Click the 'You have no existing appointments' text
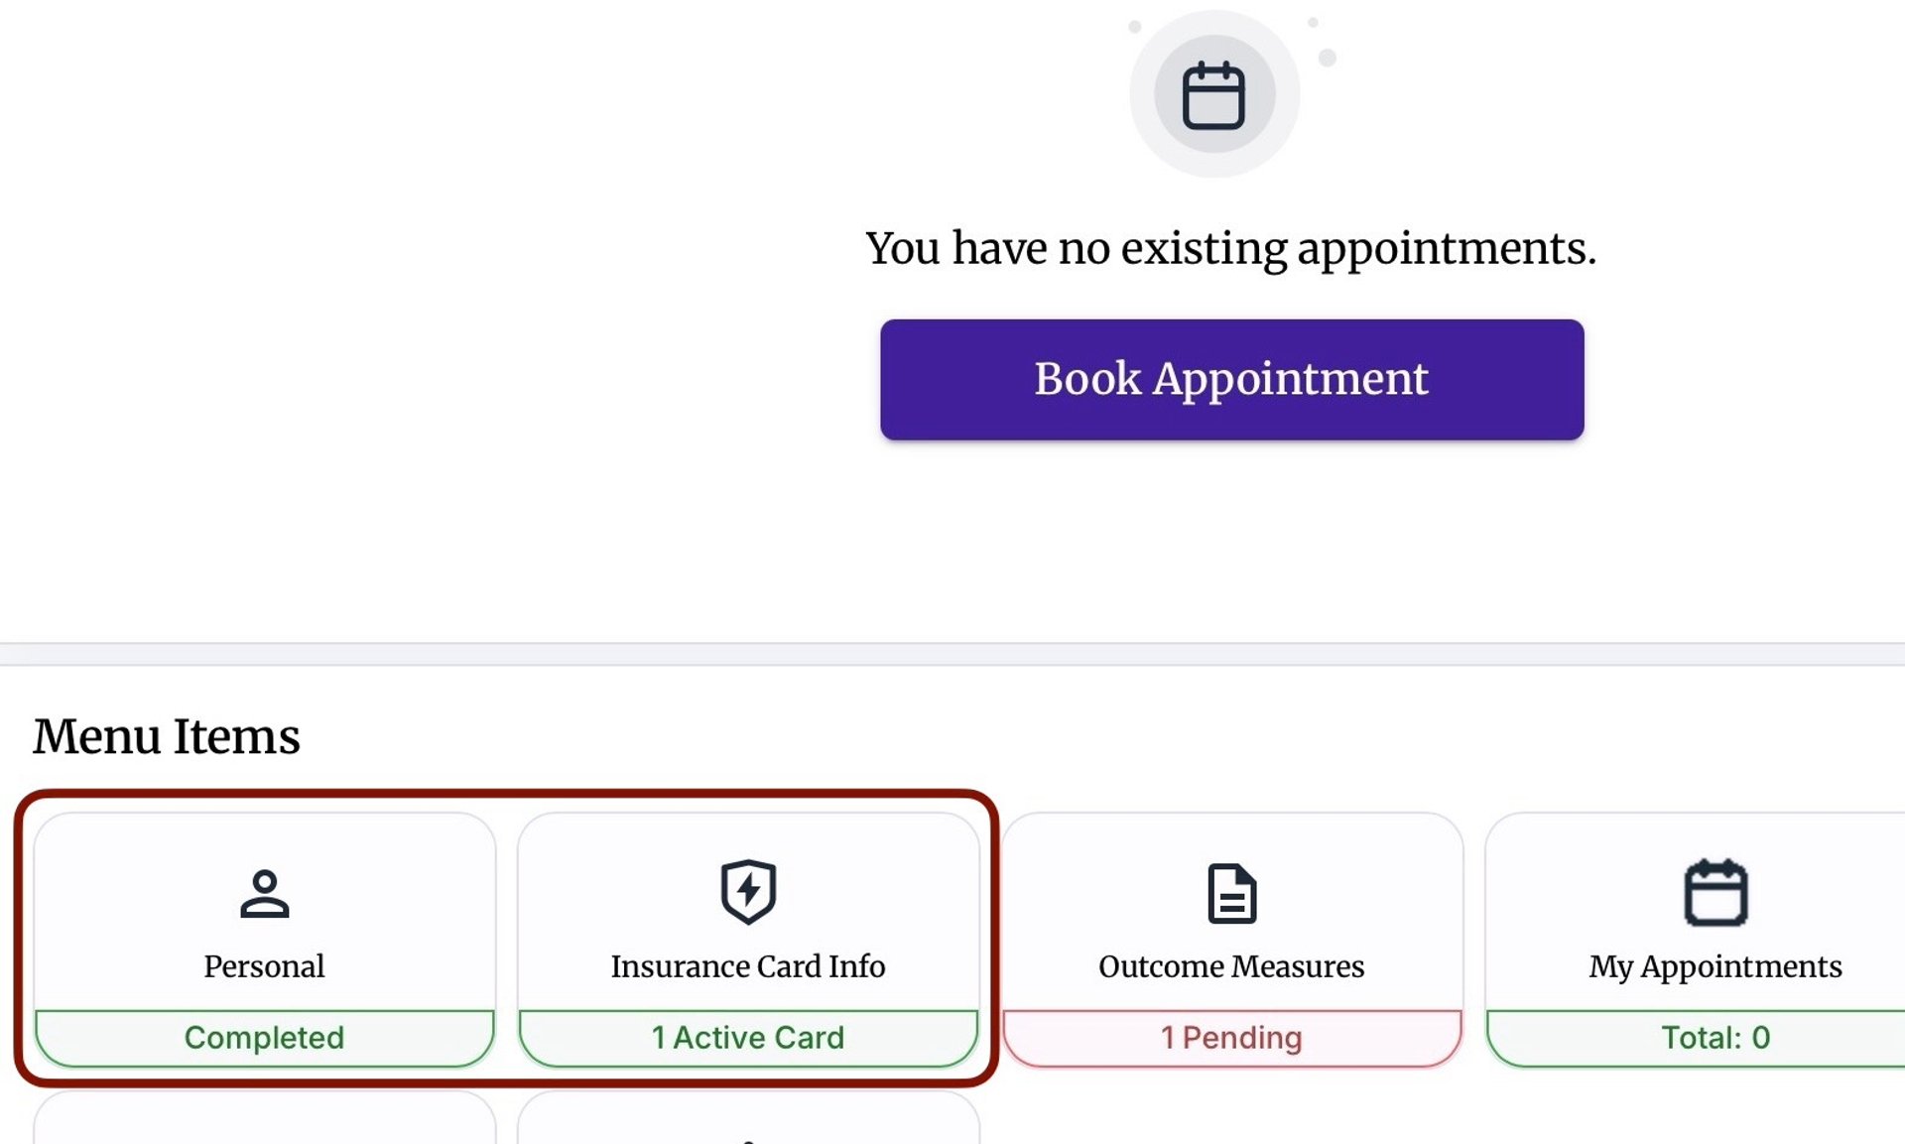Image resolution: width=1905 pixels, height=1144 pixels. click(1231, 248)
